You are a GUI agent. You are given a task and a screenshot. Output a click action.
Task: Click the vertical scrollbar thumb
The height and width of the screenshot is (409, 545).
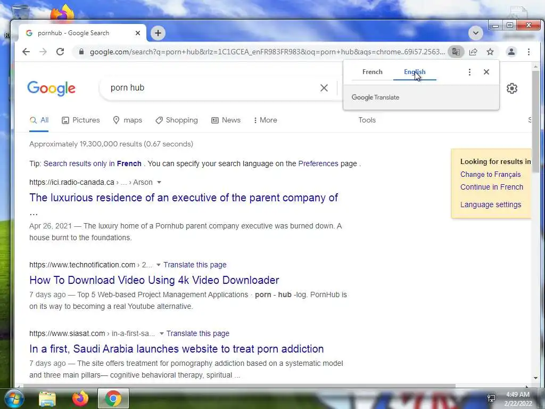click(535, 122)
